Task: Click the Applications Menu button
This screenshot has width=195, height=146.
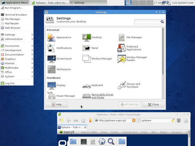Action: [x=15, y=3]
